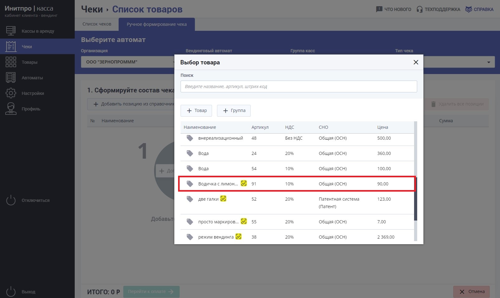This screenshot has width=500, height=298.
Task: Click tag icon of Водичка с лимон row
Action: click(190, 184)
